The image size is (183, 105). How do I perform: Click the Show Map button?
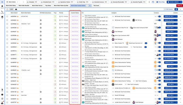pyautogui.click(x=161, y=2)
